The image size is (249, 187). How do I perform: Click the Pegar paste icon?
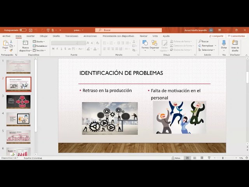[x=5, y=43]
